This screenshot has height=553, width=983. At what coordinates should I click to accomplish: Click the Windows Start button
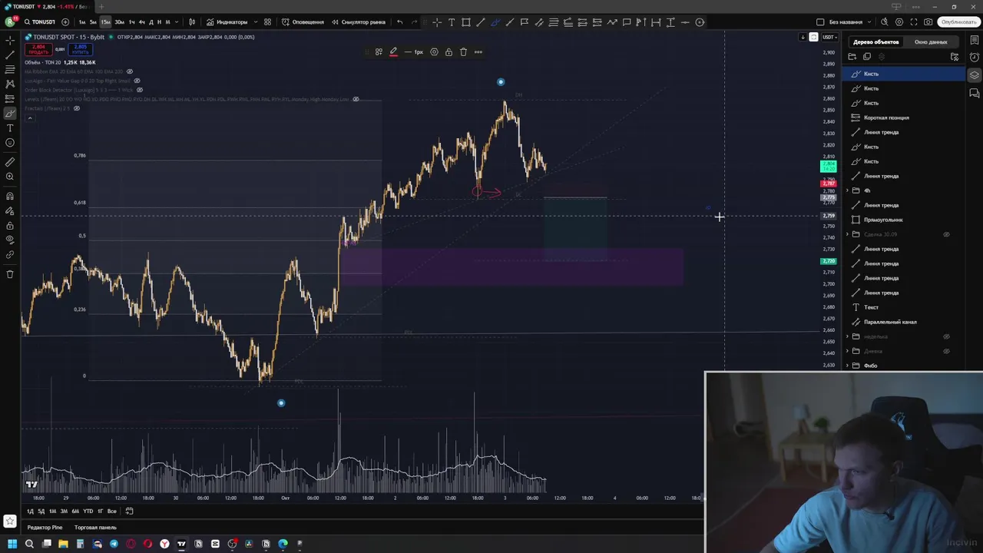point(12,544)
